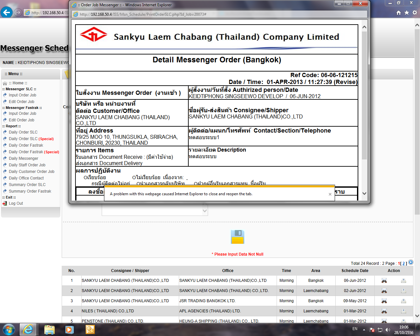Click the binoculars icon for row 3

(384, 301)
